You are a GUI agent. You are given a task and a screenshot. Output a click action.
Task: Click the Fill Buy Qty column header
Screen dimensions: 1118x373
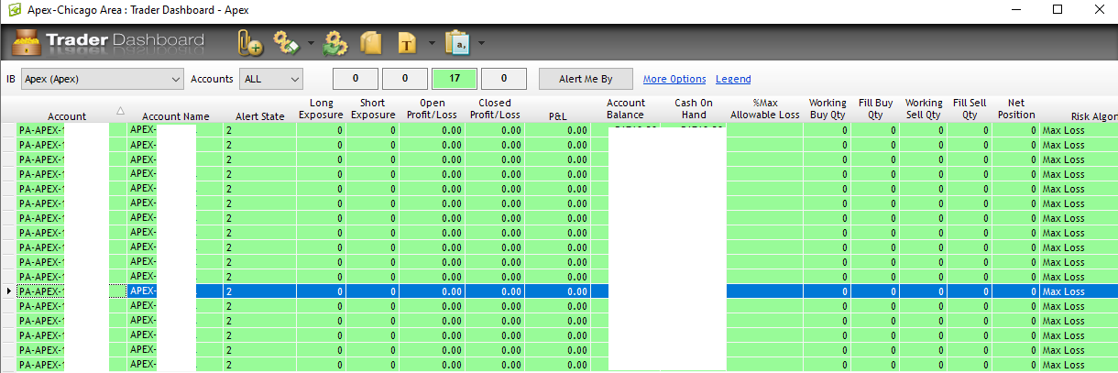click(876, 109)
